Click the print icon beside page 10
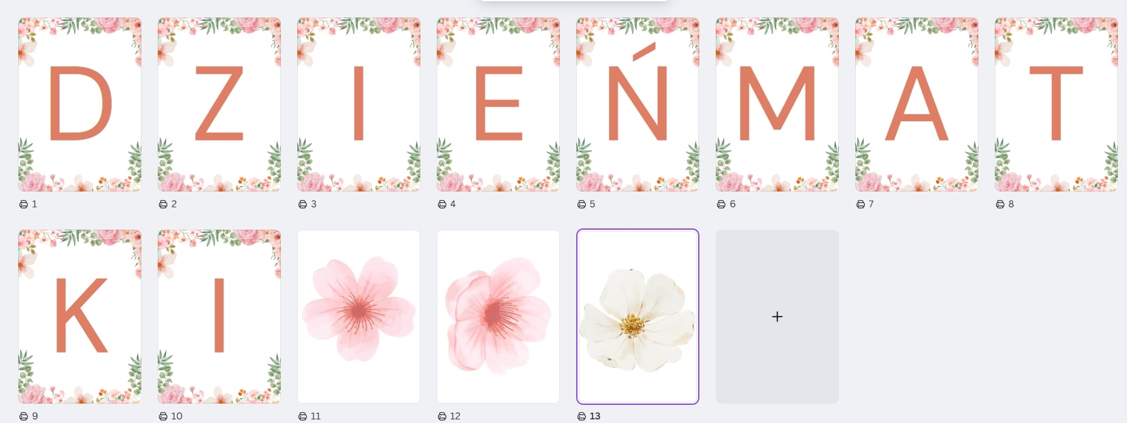This screenshot has height=423, width=1127. click(x=163, y=416)
